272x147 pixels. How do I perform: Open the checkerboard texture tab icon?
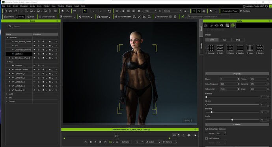[x=227, y=25]
